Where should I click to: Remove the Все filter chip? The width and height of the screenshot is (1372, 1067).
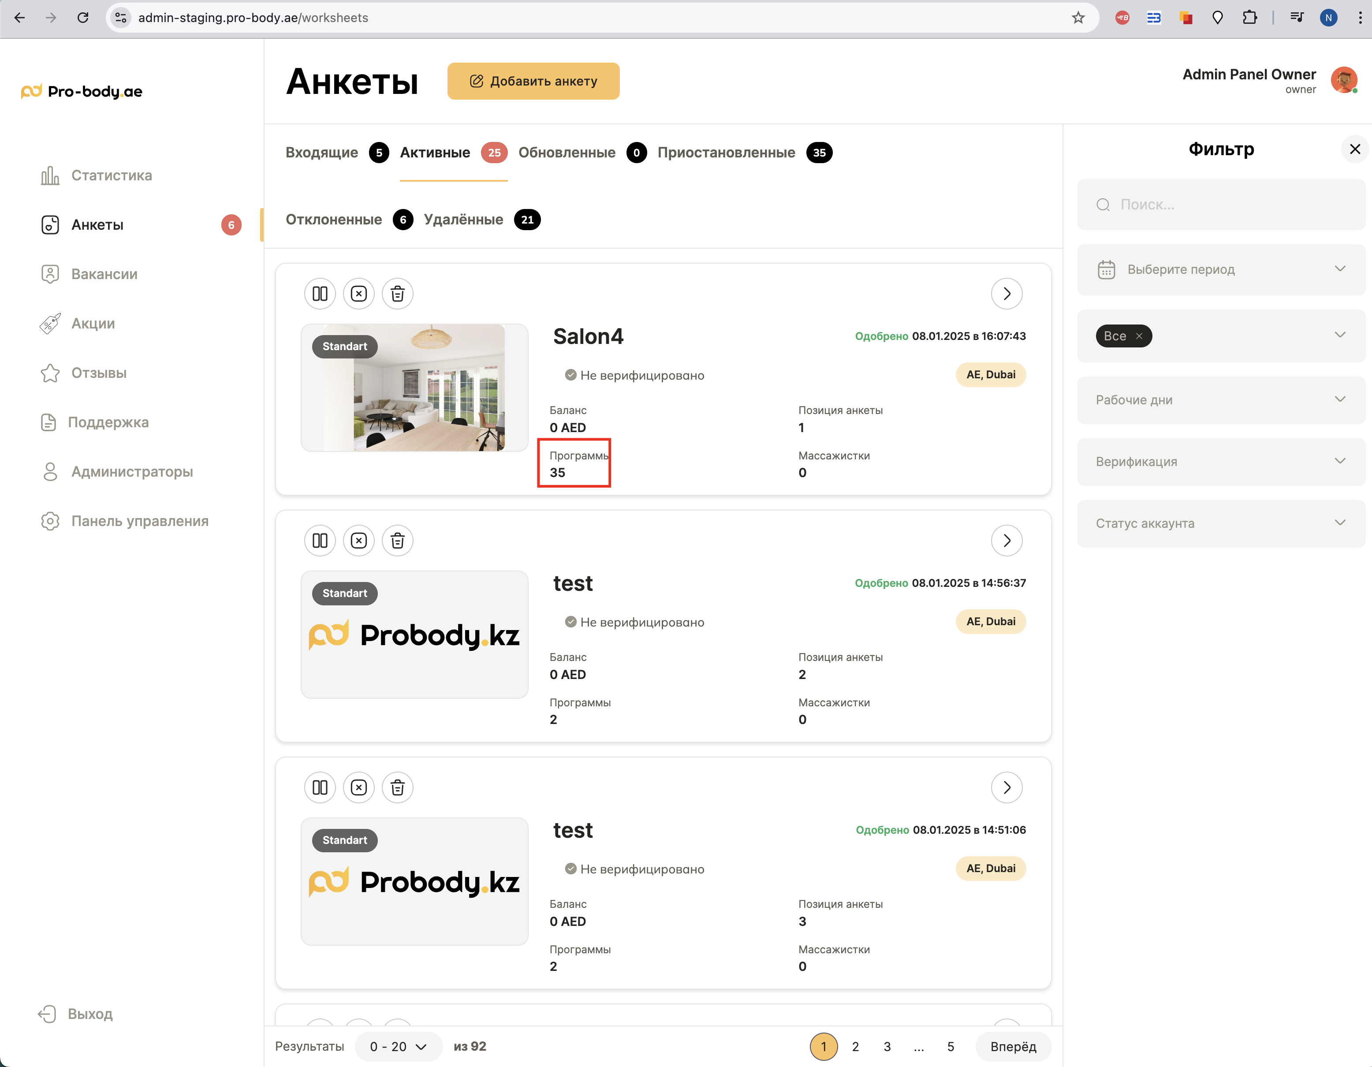(1139, 336)
